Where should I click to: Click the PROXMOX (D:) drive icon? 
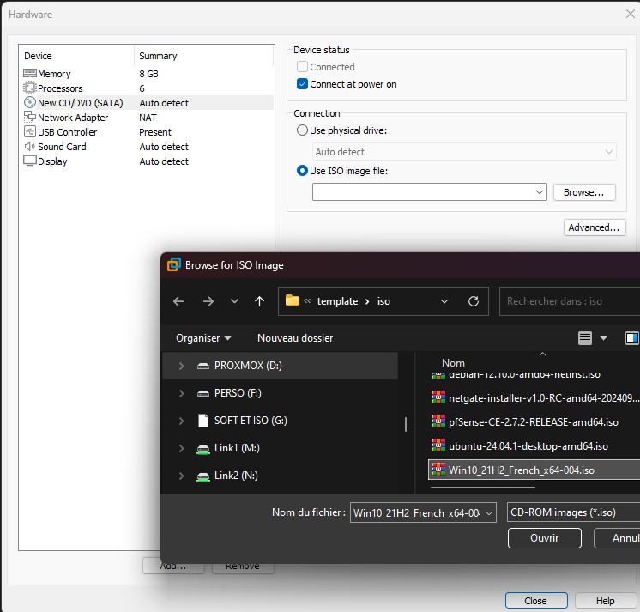pyautogui.click(x=203, y=366)
